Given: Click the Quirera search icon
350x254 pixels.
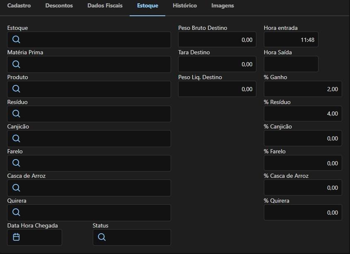Looking at the screenshot, I should [x=16, y=212].
